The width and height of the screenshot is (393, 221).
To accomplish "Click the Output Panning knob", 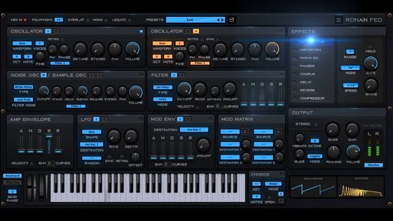I will (333, 152).
